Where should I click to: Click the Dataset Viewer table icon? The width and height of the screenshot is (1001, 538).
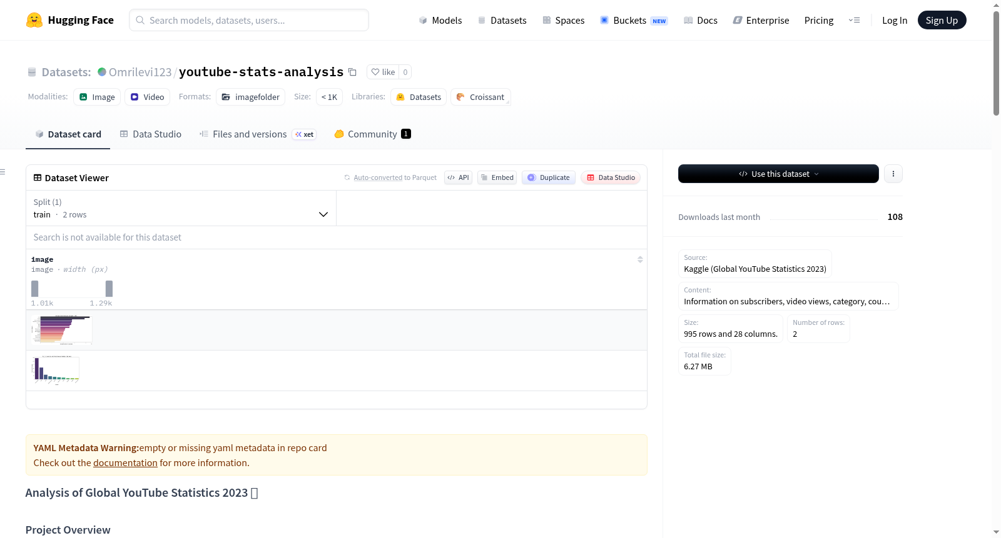coord(38,177)
